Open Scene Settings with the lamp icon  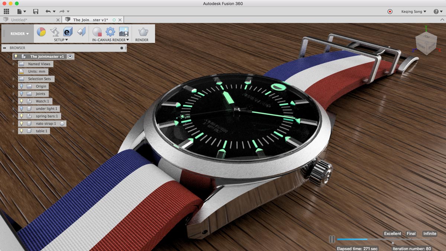point(55,32)
